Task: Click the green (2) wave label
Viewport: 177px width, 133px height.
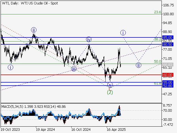Action: 110,92
